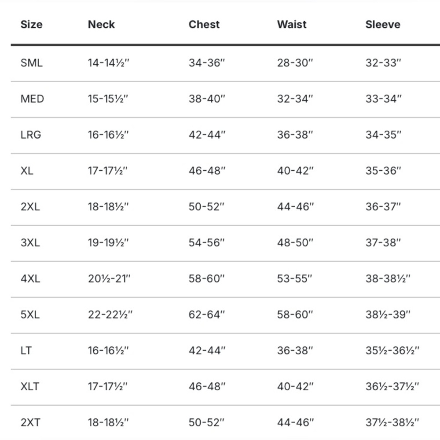Click the XLT size row label

[x=30, y=386]
